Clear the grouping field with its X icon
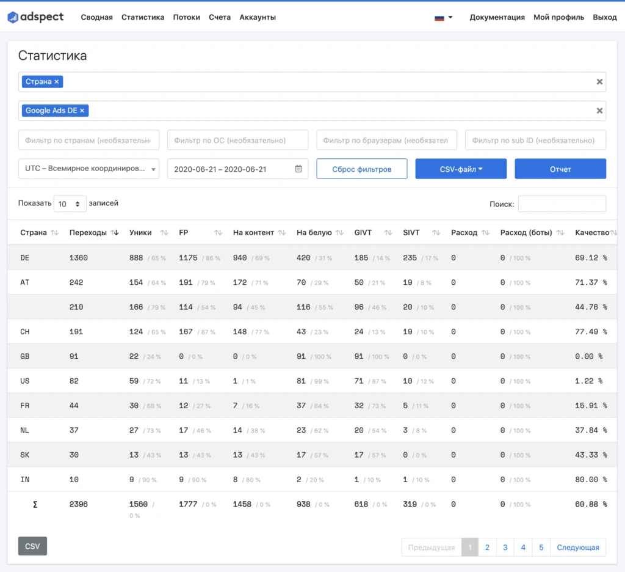Screen dimensions: 625x572 click(x=599, y=82)
